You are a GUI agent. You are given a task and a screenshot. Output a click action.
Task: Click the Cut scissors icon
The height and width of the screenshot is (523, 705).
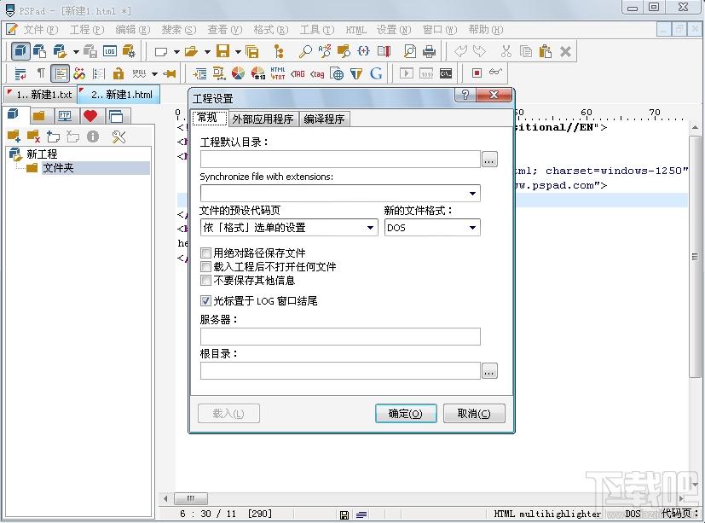click(x=506, y=51)
